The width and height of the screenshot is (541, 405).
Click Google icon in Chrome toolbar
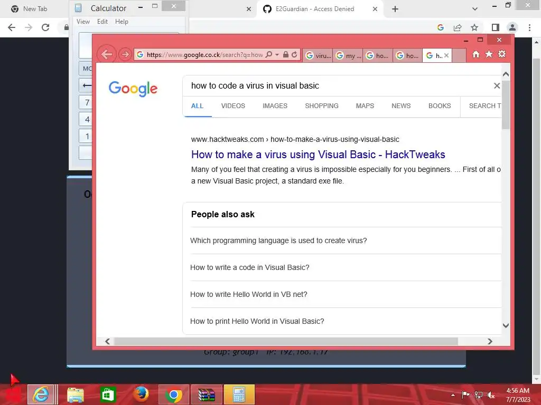441,27
